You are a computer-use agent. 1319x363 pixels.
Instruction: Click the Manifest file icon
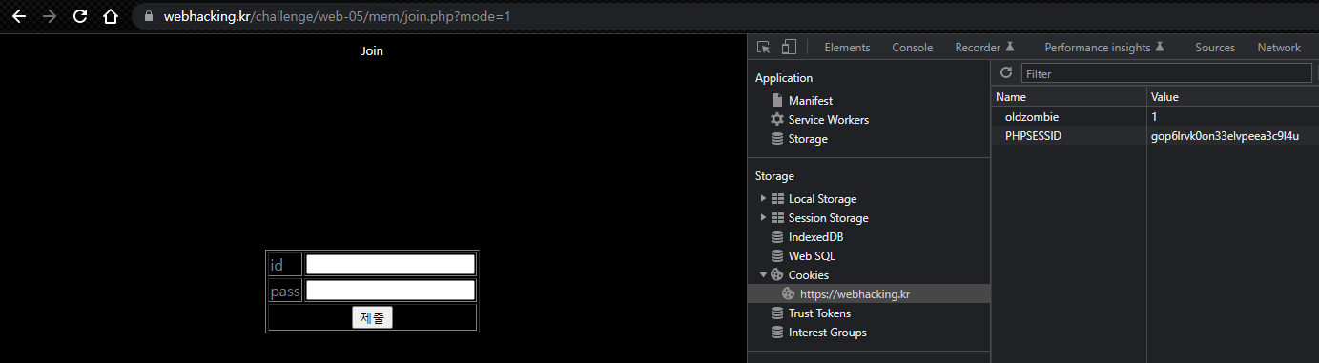tap(777, 100)
